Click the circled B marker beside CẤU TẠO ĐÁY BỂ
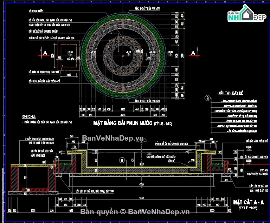The width and height of the screenshot is (270, 223). coord(207,98)
